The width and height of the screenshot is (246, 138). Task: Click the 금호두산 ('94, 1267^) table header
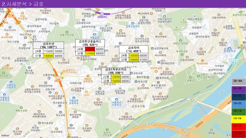(x=48, y=45)
